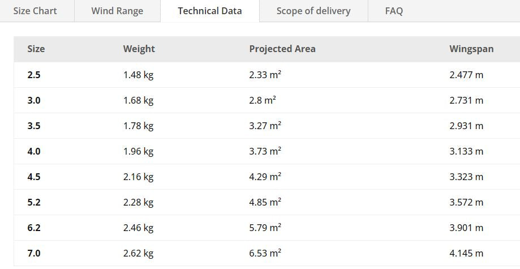Click the Size column header

click(x=36, y=49)
